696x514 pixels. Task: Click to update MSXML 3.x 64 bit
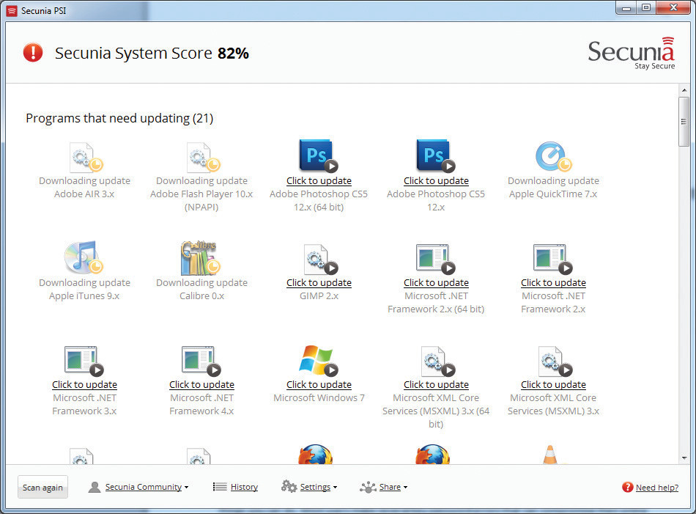436,385
